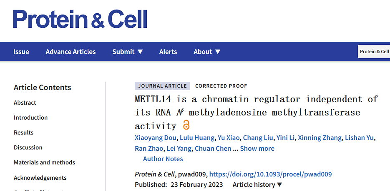Expand the Article history section
The image size is (390, 191).
(x=257, y=185)
